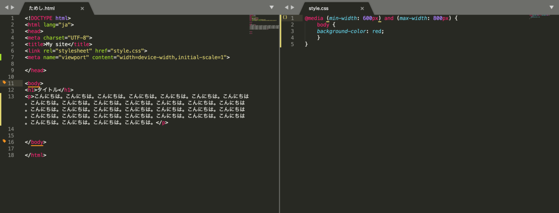
Task: Click the opening <head> tag
Action: click(x=34, y=31)
